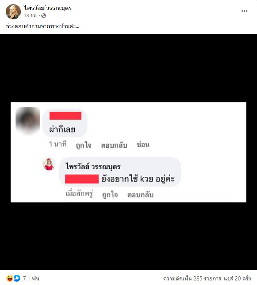Screen dimensions: 257x285
Task: Click the เมื่อสักครู่ reply timestamp
Action: coord(79,194)
